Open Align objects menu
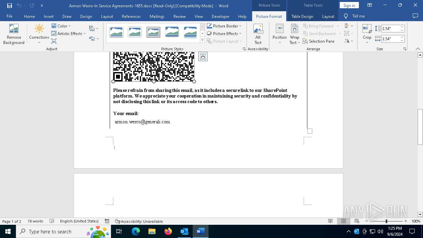 (x=348, y=26)
